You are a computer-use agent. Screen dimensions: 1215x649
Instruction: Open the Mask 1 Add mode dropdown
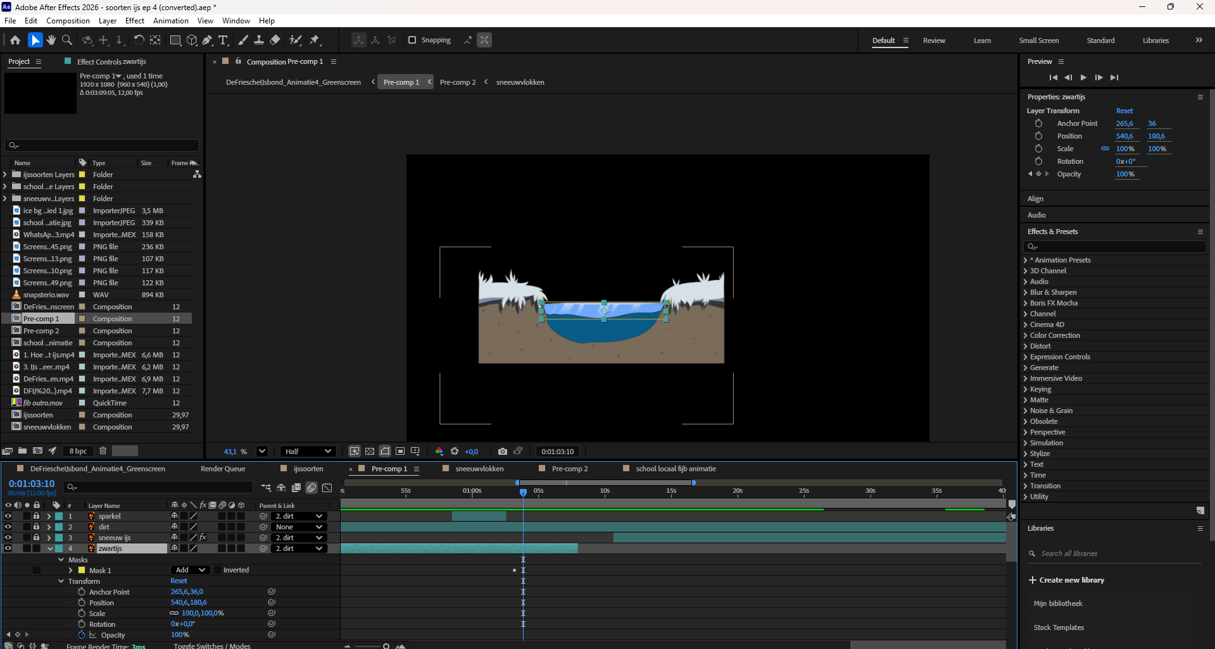point(191,570)
